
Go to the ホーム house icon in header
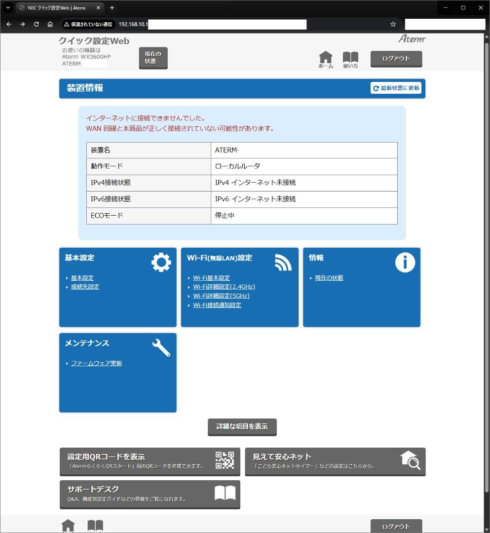click(x=326, y=60)
